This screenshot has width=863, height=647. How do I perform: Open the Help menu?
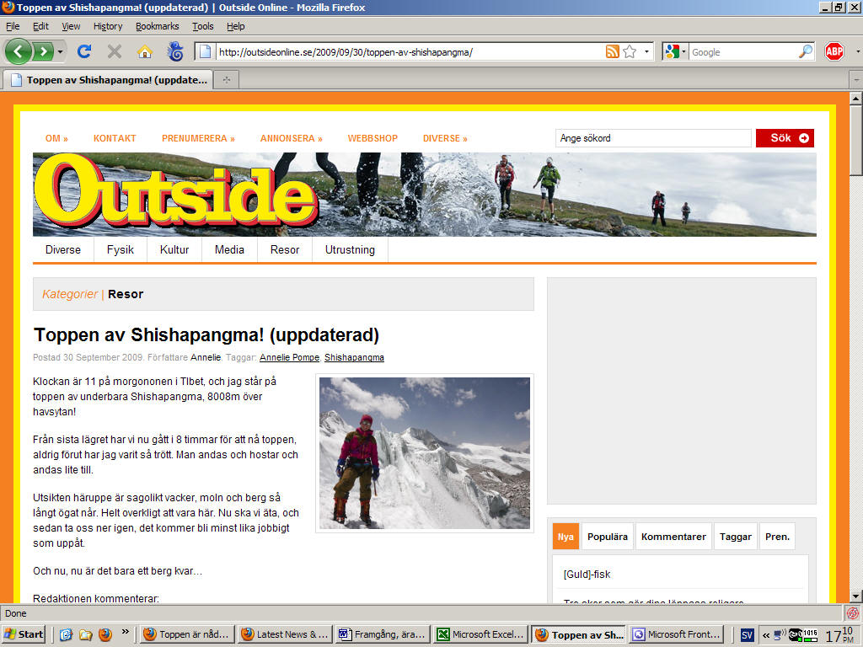236,26
